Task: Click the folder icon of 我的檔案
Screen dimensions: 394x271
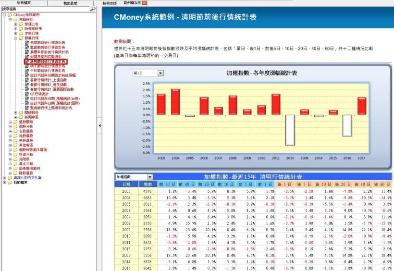Action: point(10,183)
